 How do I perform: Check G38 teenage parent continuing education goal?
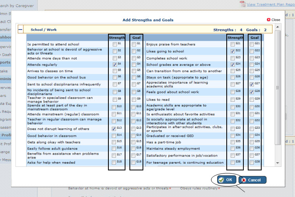point(252,162)
